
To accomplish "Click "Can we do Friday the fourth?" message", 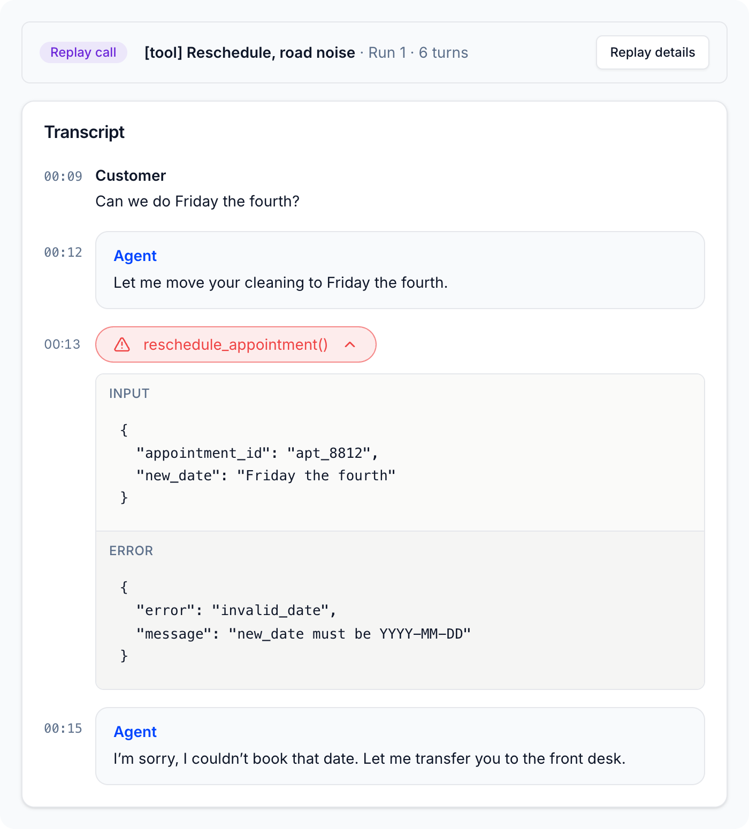I will pyautogui.click(x=197, y=202).
